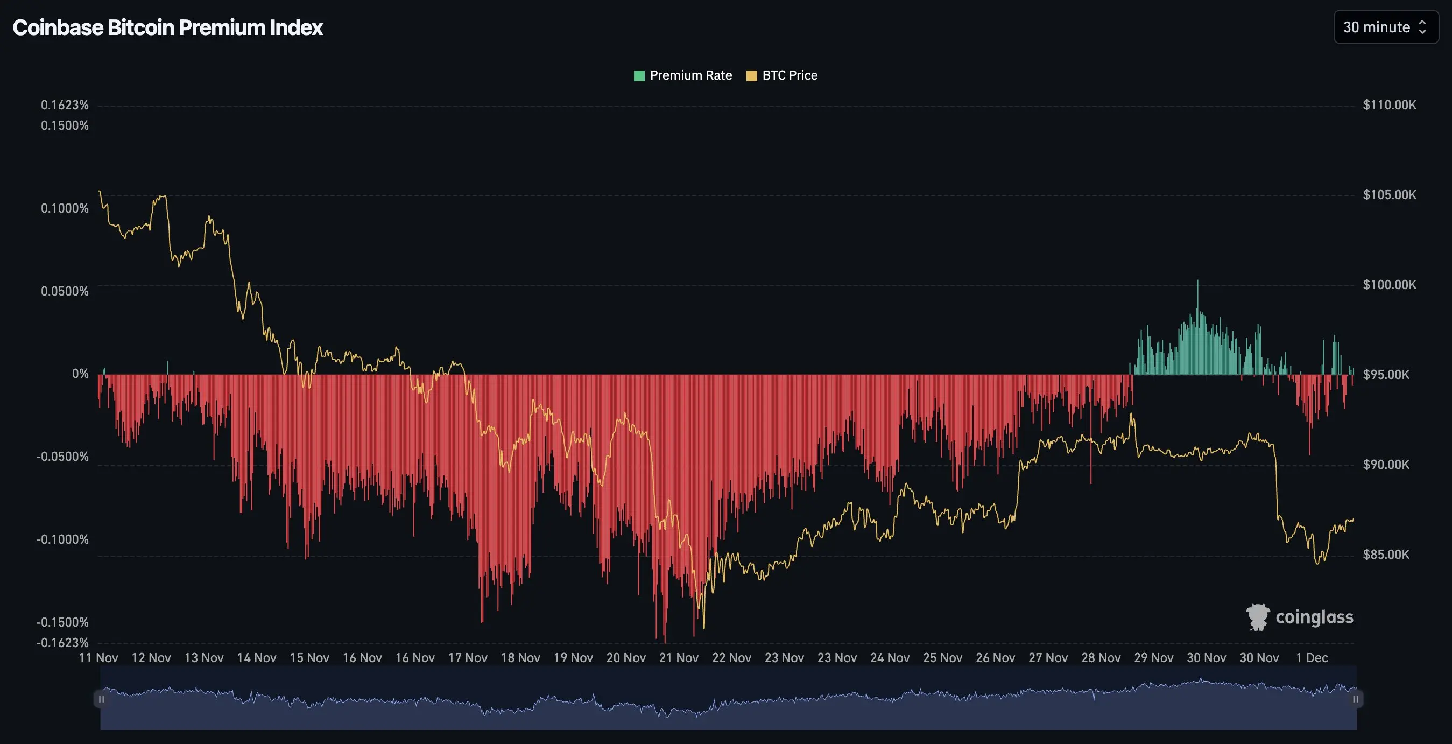Click the right handle of range navigator
1452x744 pixels.
(1356, 699)
